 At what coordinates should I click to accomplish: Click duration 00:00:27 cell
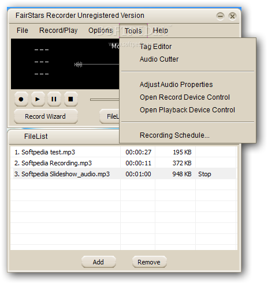[x=139, y=152]
